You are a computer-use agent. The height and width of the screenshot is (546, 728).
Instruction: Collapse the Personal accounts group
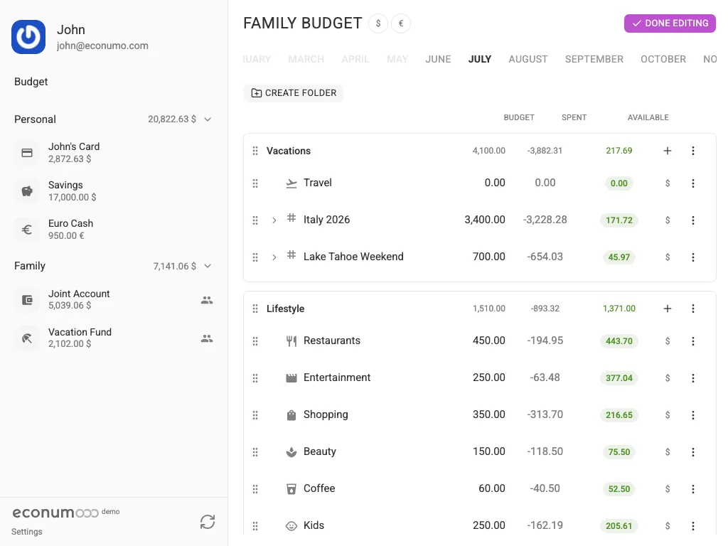click(208, 119)
